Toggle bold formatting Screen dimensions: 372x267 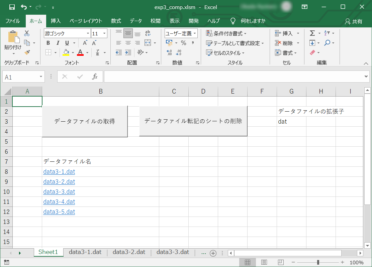pyautogui.click(x=48, y=43)
